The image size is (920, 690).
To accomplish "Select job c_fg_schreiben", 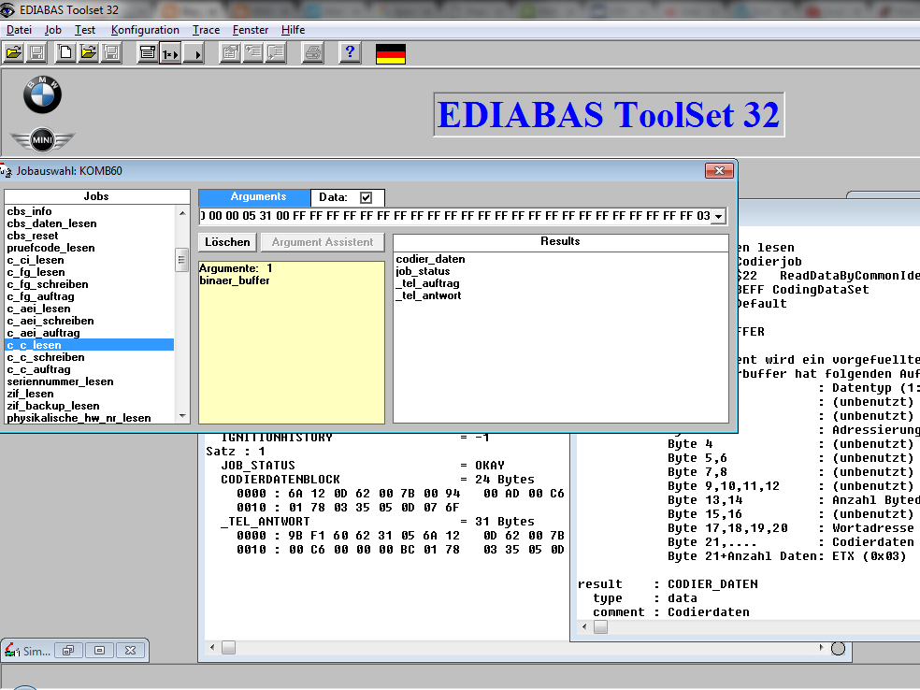I will pyautogui.click(x=48, y=284).
